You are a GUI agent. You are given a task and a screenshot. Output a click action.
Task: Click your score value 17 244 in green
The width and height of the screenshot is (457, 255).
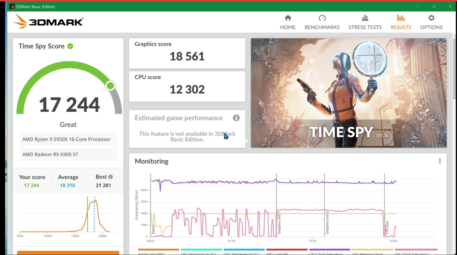(31, 185)
